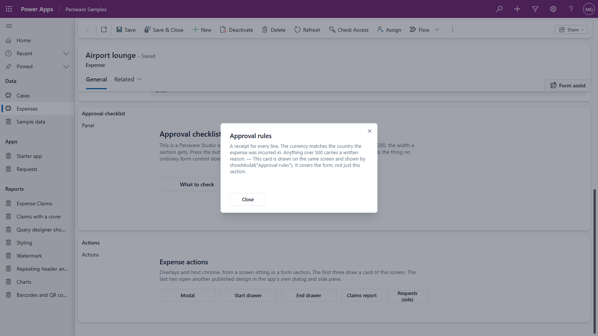The height and width of the screenshot is (336, 598).
Task: Click the Modal button
Action: (x=188, y=295)
